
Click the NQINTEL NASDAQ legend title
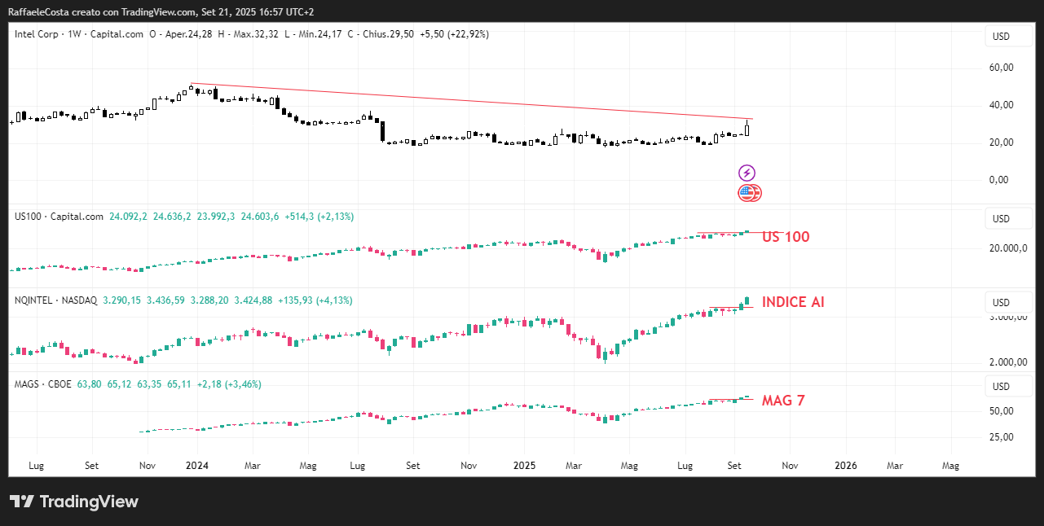[55, 300]
